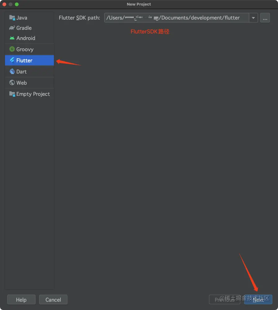This screenshot has width=278, height=310.
Task: Click the Flutter logo icon
Action: click(12, 60)
